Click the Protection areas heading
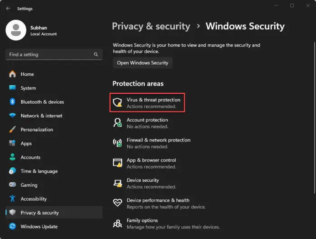 138,83
